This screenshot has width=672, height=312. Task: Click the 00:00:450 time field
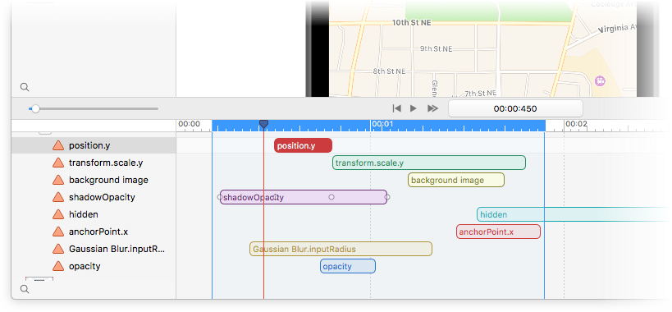[x=515, y=109]
